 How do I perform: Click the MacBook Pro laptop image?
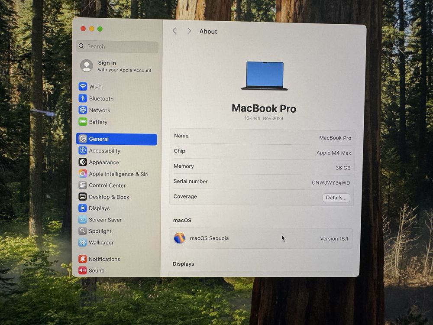coord(264,76)
